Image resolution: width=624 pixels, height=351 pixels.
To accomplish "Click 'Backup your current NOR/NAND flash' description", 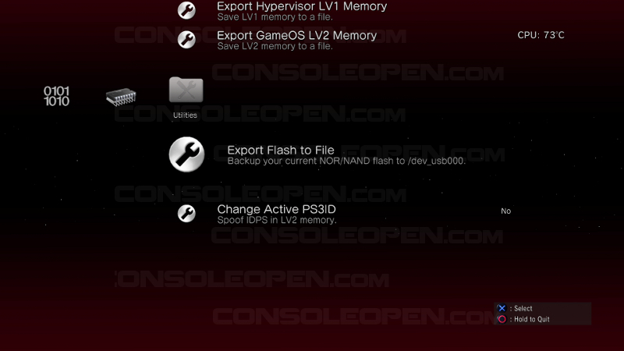I will coord(346,161).
